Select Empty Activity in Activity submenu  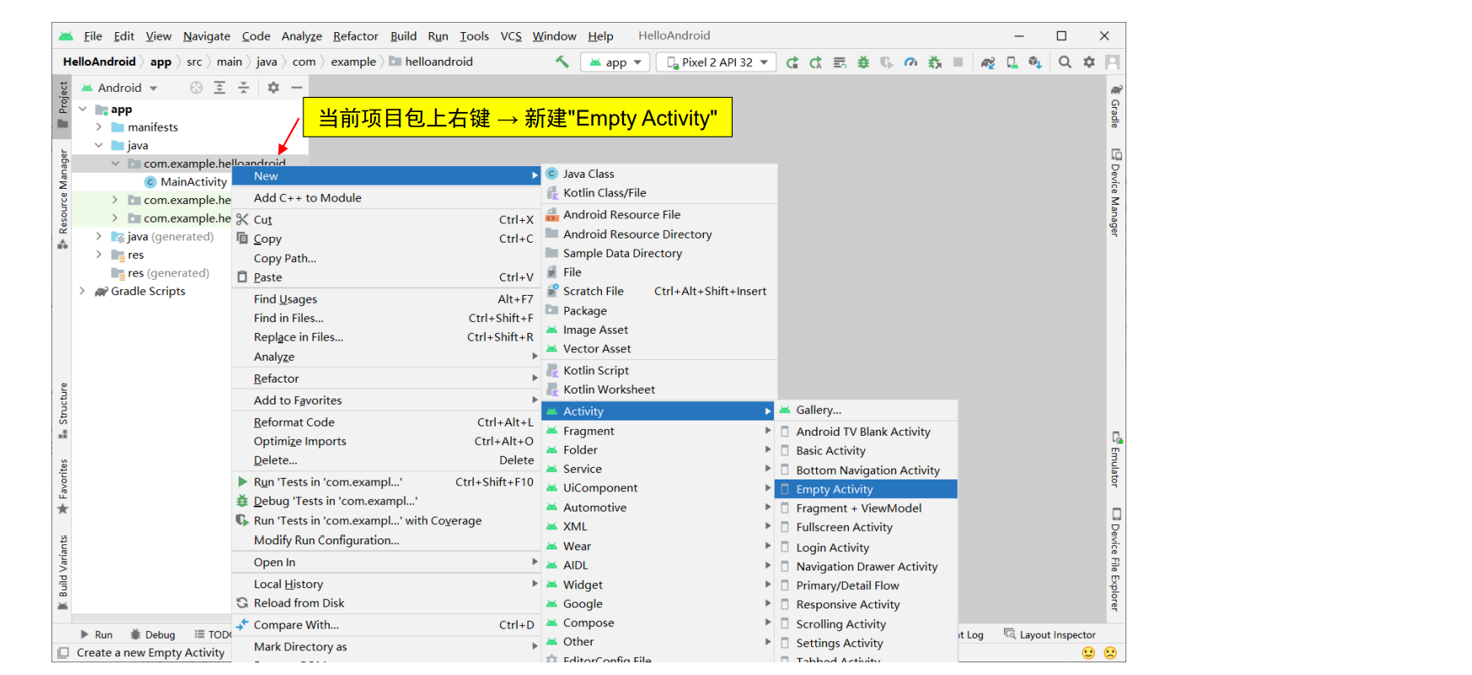click(867, 489)
